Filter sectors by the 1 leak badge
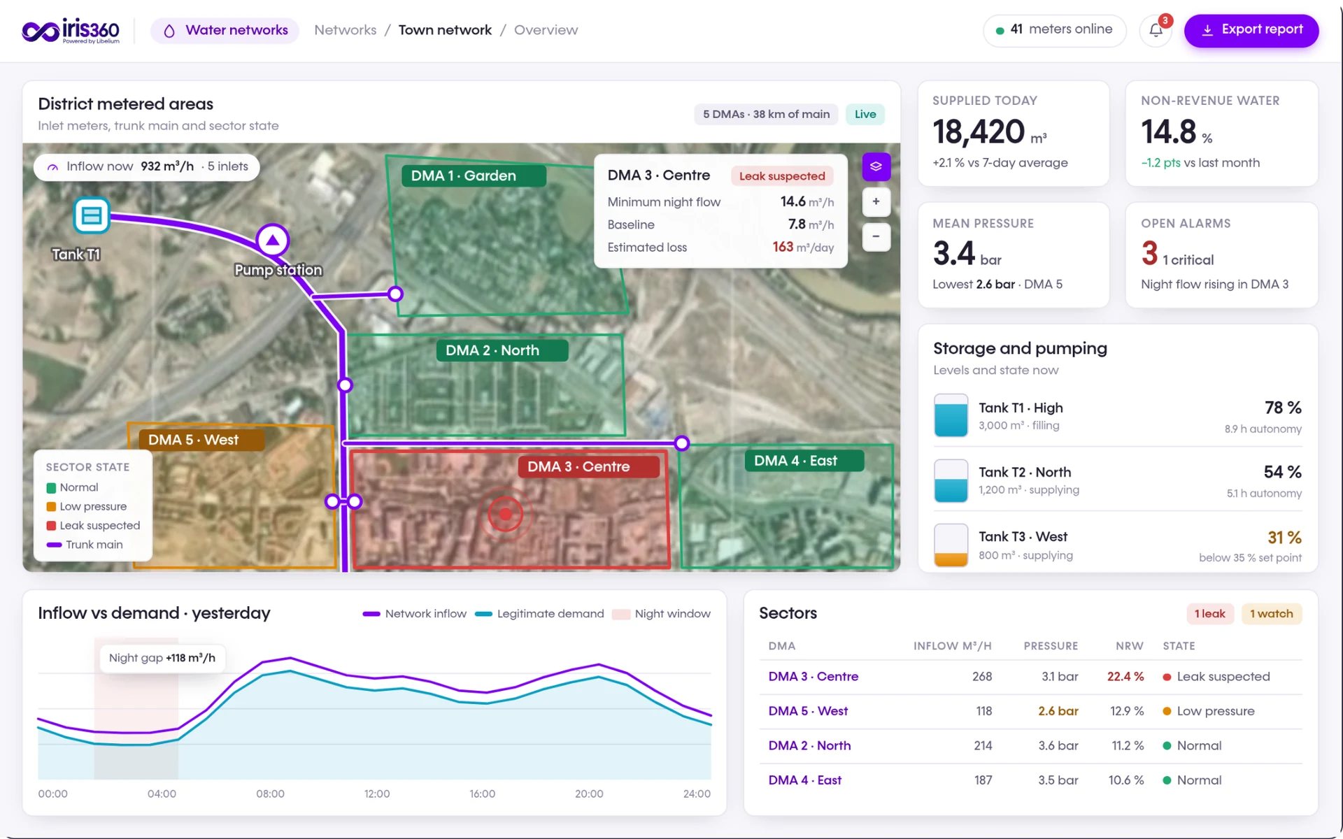 coord(1210,614)
